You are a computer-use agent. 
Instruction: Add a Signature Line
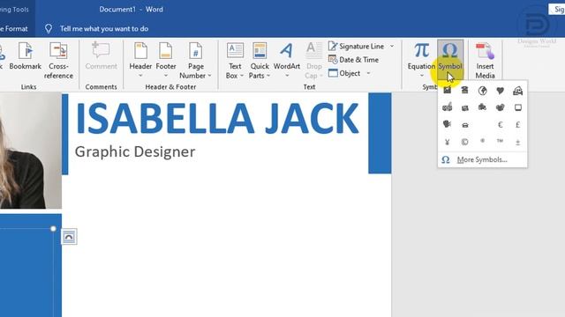pyautogui.click(x=356, y=47)
